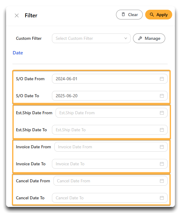Open calendar for S/O Date To

tap(162, 96)
